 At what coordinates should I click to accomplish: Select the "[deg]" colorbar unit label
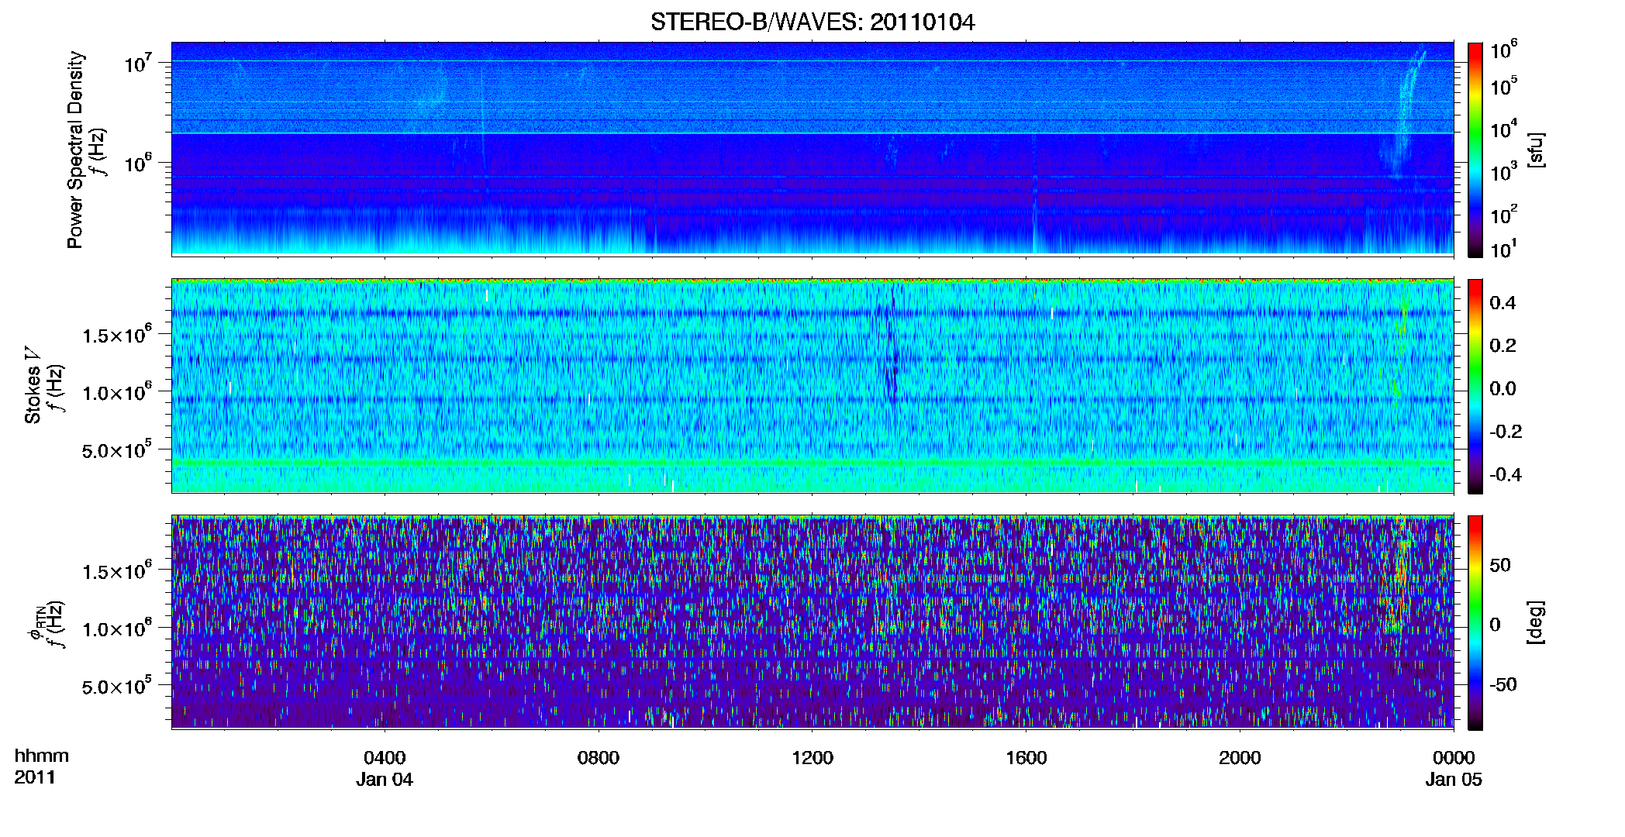point(1536,622)
